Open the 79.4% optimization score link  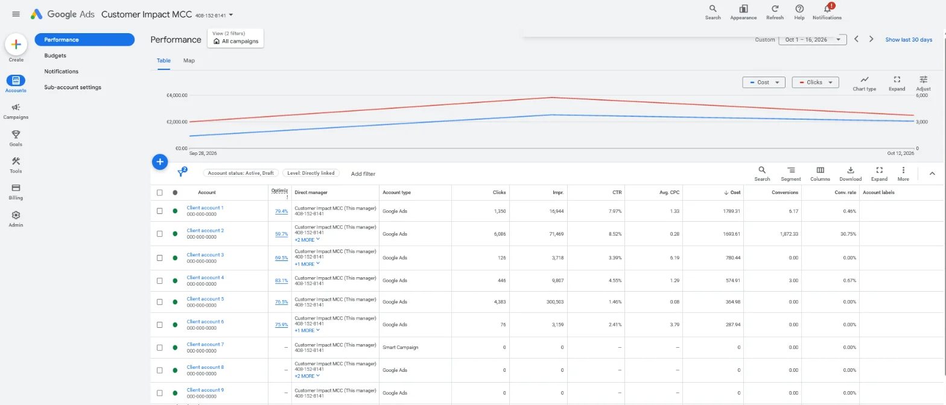281,212
